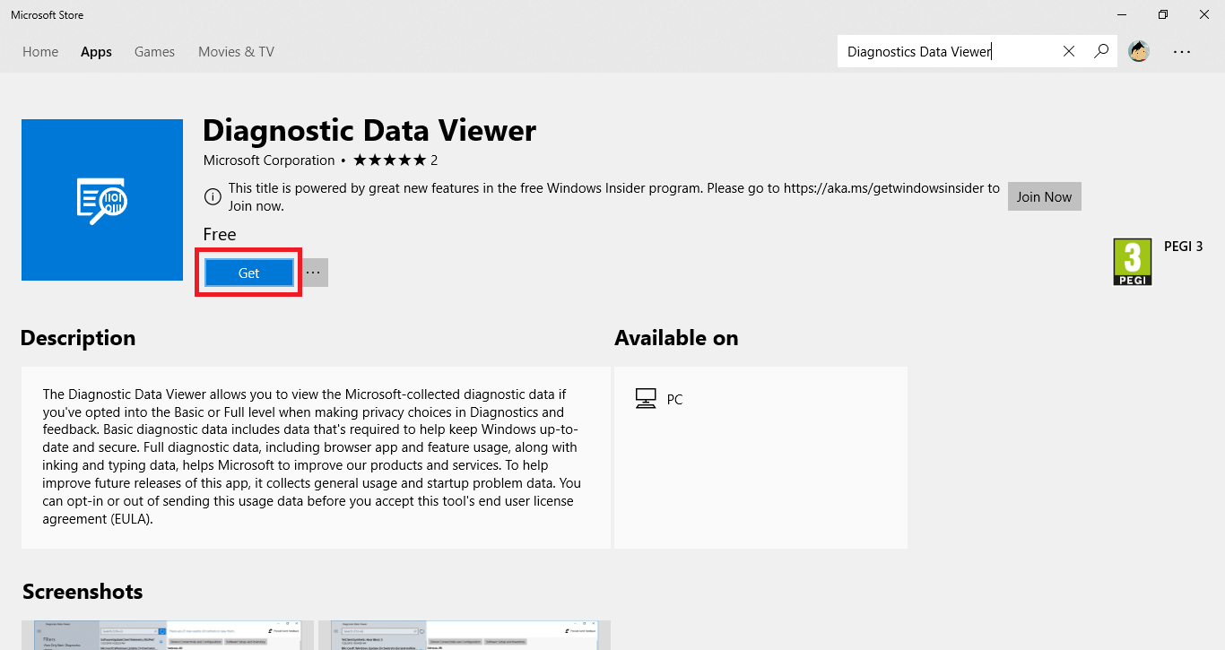Click the PEGI 3 rating badge
Image resolution: width=1225 pixels, height=650 pixels.
click(1132, 262)
